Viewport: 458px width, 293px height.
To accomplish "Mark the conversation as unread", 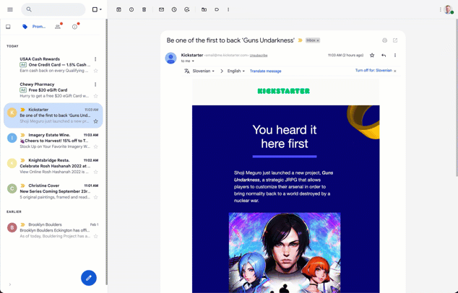I will coord(161,9).
